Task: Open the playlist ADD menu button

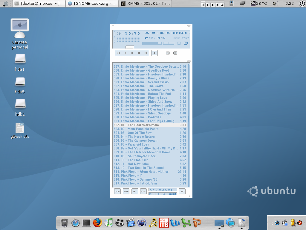Action: coord(117,191)
